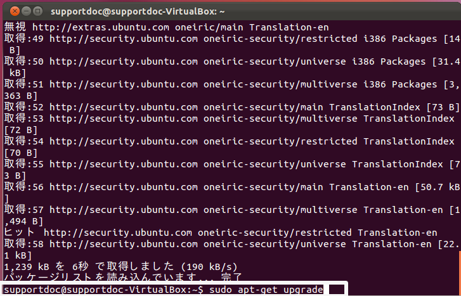461x296 pixels.
Task: Click the orange scrollbar handle at the window edge
Action: tap(460, 273)
